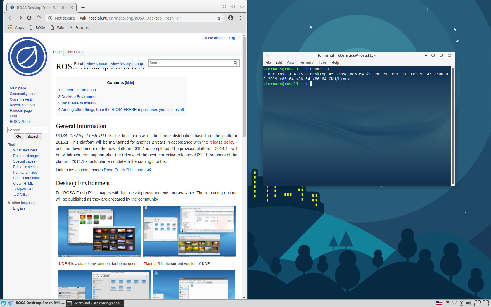Open the Terminal Help menu
Image resolution: width=491 pixels, height=307 pixels.
335,63
